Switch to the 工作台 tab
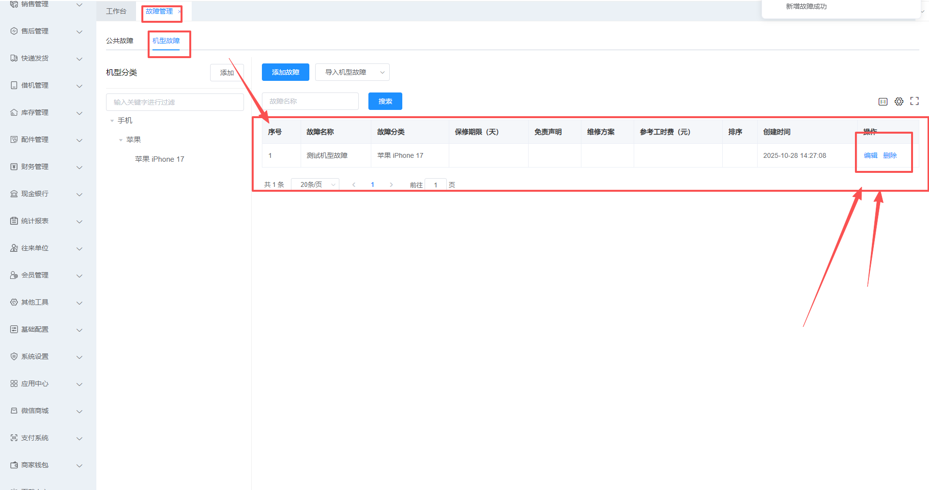The width and height of the screenshot is (929, 490). click(x=116, y=11)
